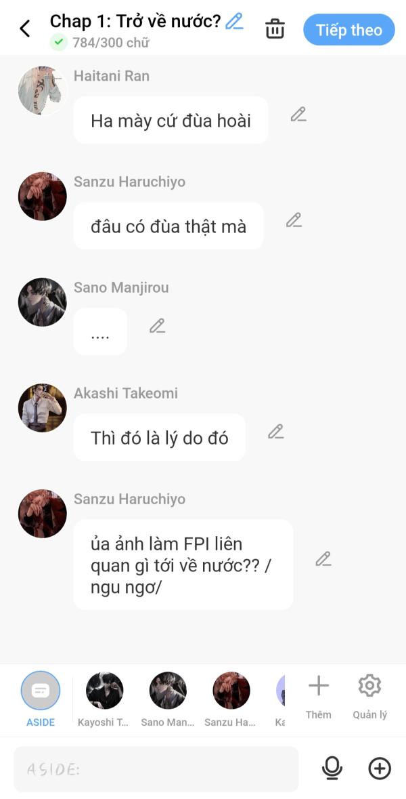Click the Tiếp theo button
Viewport: 406px width, 799px height.
pyautogui.click(x=349, y=30)
